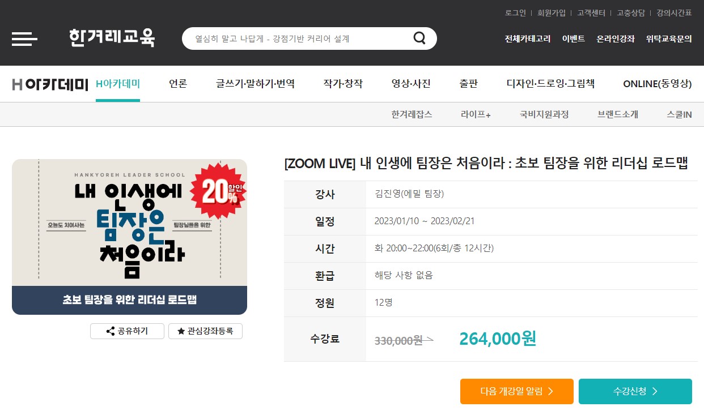Viewport: 704px width, 411px height.
Task: Open 전체카테고리 menu
Action: click(528, 38)
